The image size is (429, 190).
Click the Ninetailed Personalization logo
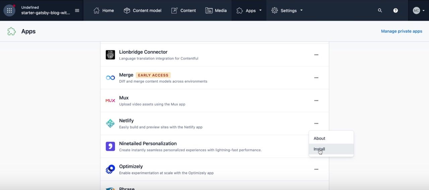(110, 146)
